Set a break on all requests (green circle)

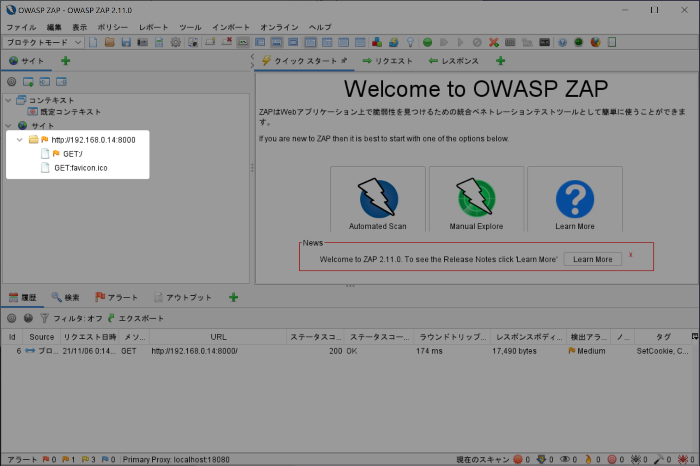point(427,42)
